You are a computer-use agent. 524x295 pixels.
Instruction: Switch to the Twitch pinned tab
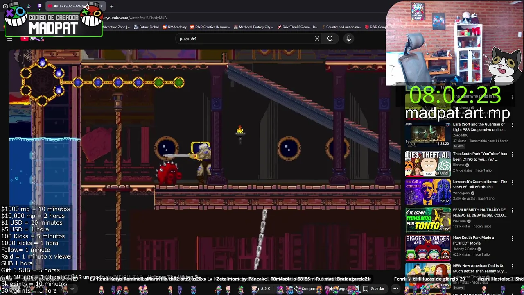40,6
